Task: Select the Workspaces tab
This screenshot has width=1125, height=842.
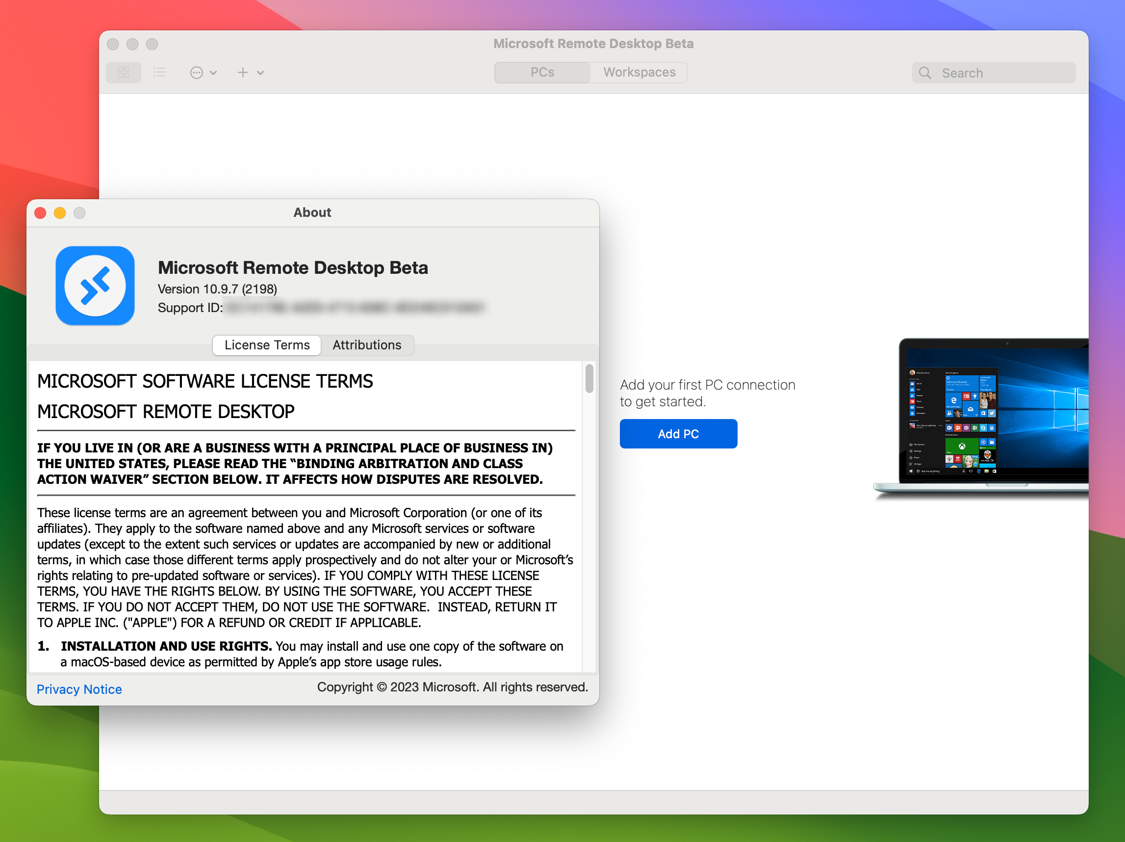Action: 639,72
